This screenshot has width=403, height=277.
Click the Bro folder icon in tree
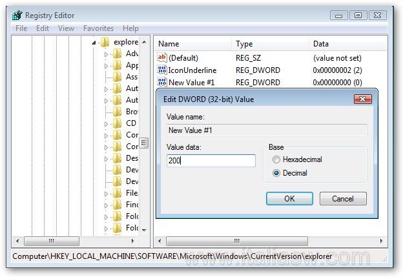tap(117, 112)
